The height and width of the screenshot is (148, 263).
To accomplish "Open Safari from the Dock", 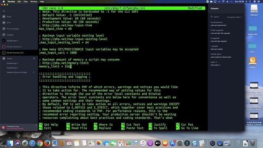I will pos(32,143).
